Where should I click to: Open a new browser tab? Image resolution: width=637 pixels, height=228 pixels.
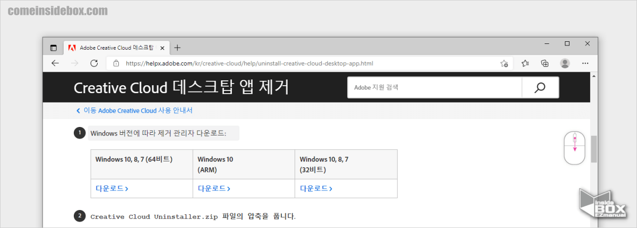[177, 48]
